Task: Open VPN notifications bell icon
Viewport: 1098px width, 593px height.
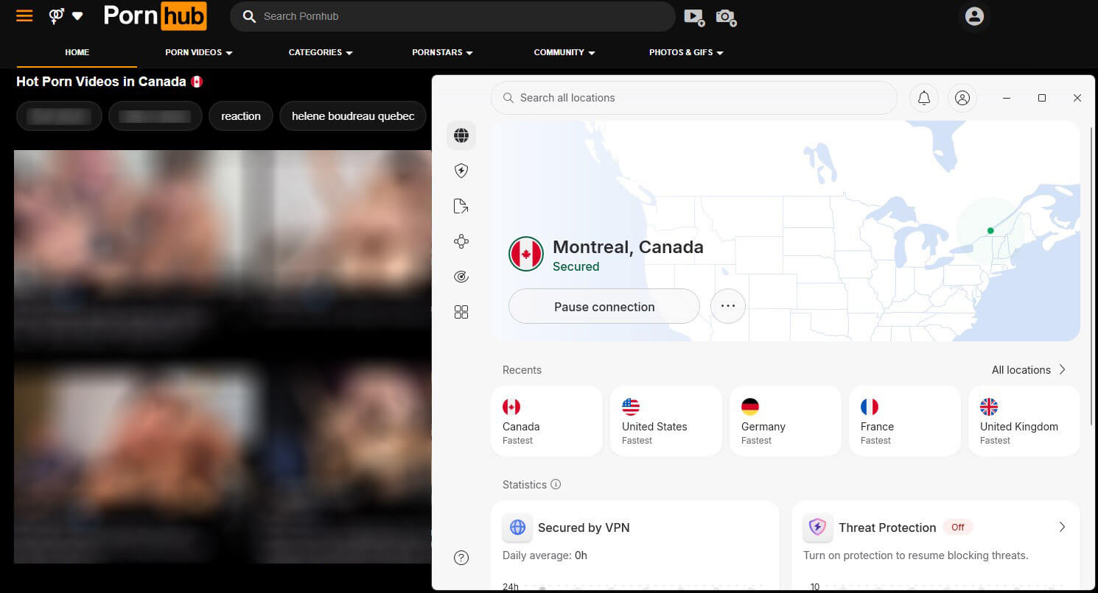Action: click(924, 98)
